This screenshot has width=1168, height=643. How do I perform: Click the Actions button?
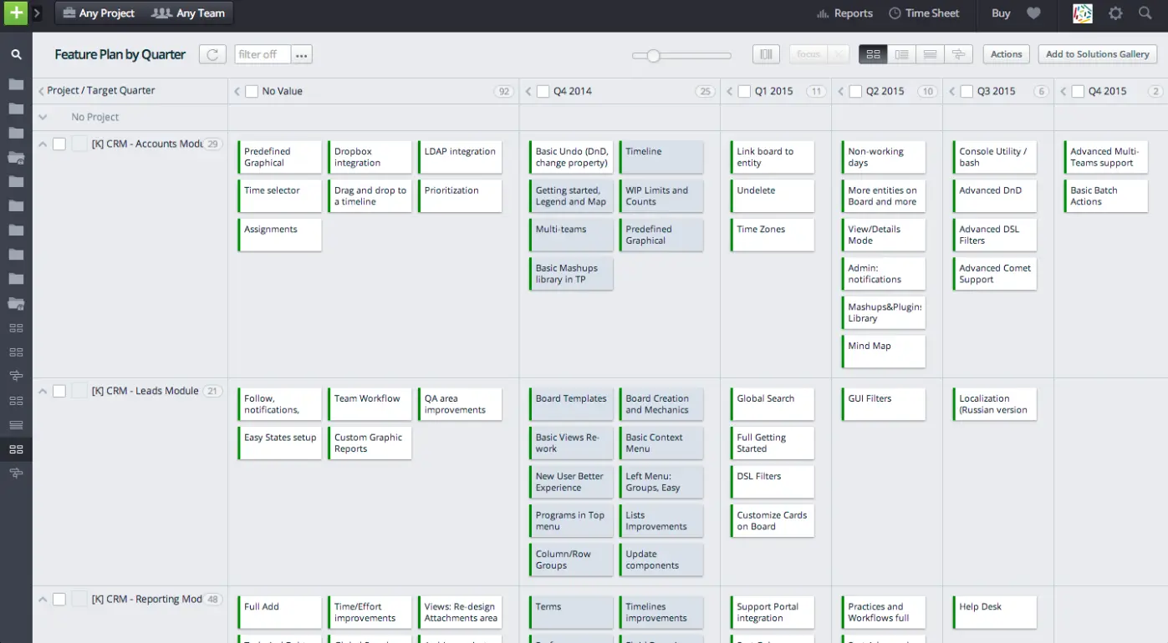coord(1006,54)
